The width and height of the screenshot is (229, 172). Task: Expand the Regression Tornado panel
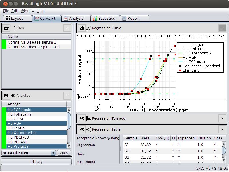click(222, 118)
